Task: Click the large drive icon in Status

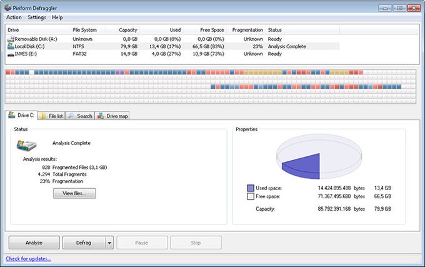Action: point(26,146)
